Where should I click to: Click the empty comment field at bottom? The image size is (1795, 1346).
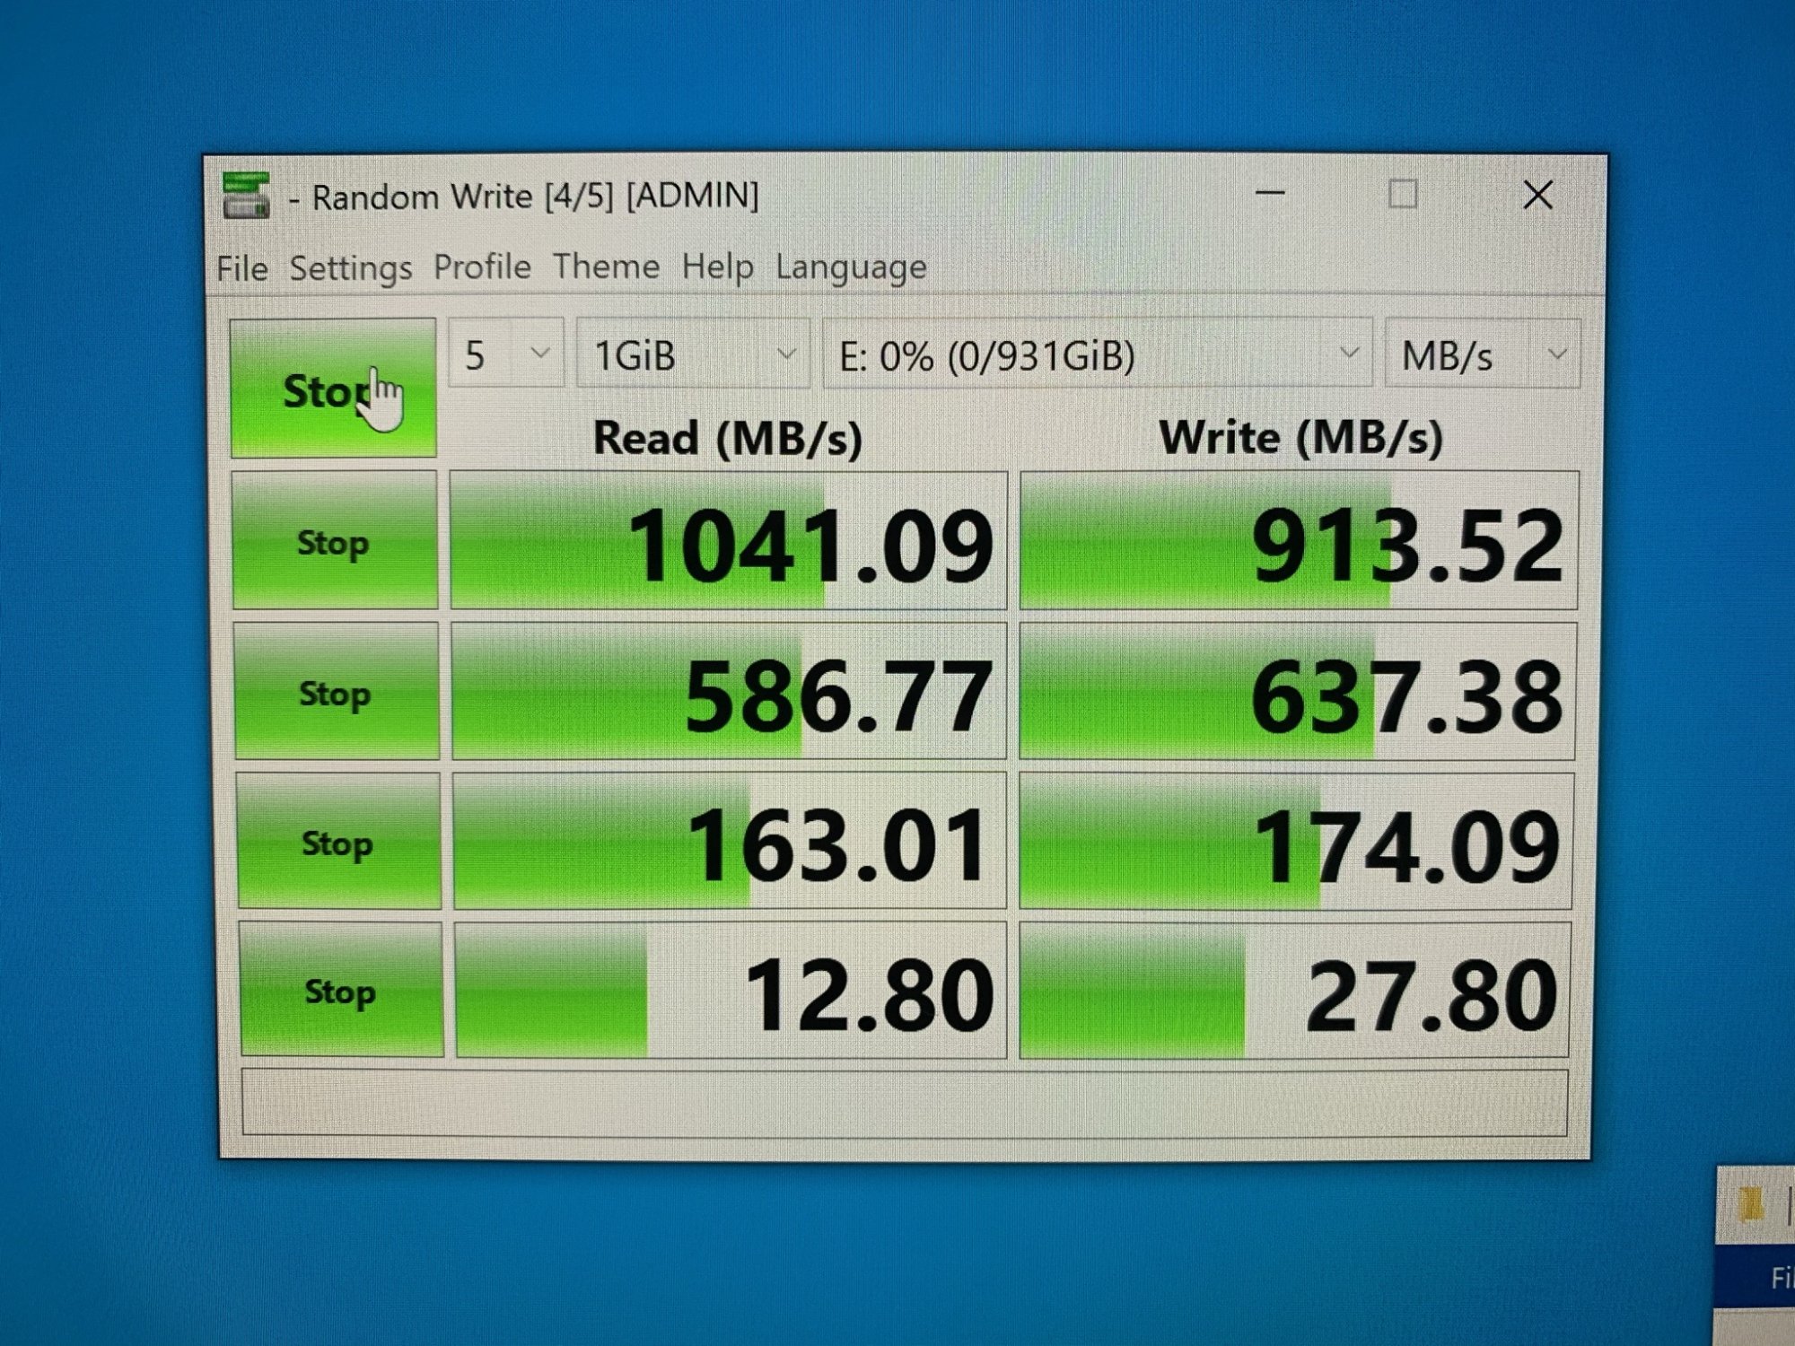click(904, 1103)
